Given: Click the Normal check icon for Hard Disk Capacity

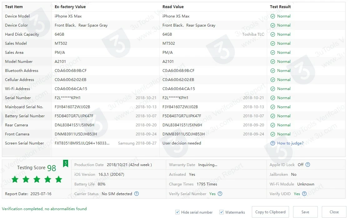Looking at the screenshot, I should [273, 34].
